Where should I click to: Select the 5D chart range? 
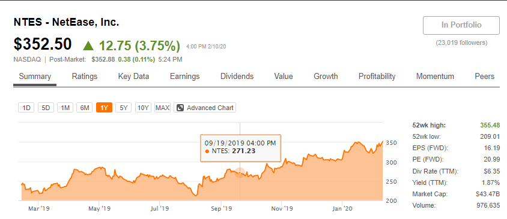coord(46,108)
